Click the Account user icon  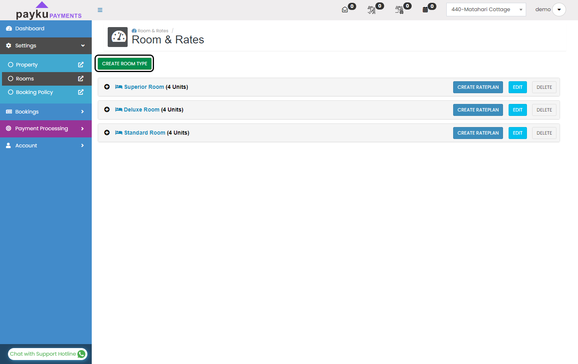click(x=8, y=146)
